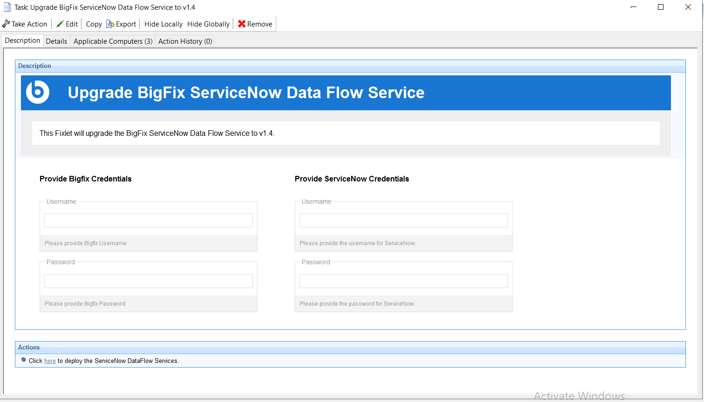Focus the BigFix Username field
This screenshot has width=704, height=402.
[149, 221]
